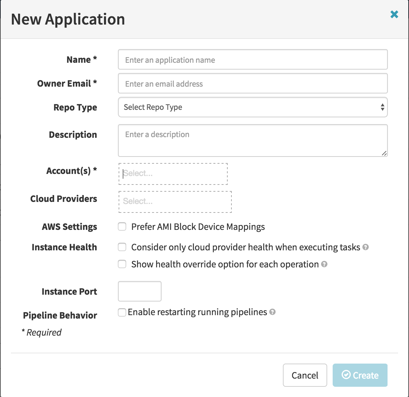Click the Owner Email input field
Screen dimensions: 409x397
coord(253,84)
